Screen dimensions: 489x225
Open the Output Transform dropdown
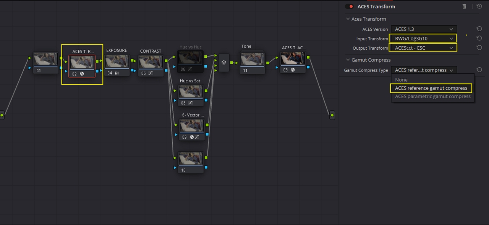coord(423,48)
